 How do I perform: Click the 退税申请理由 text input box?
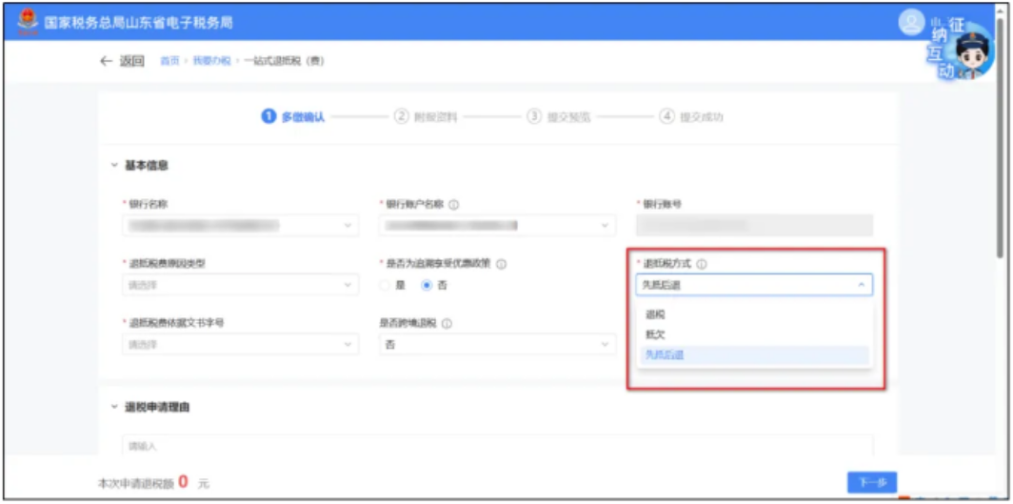pyautogui.click(x=497, y=445)
